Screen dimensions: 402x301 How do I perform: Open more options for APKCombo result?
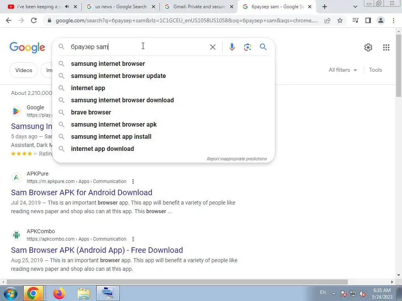(x=133, y=239)
